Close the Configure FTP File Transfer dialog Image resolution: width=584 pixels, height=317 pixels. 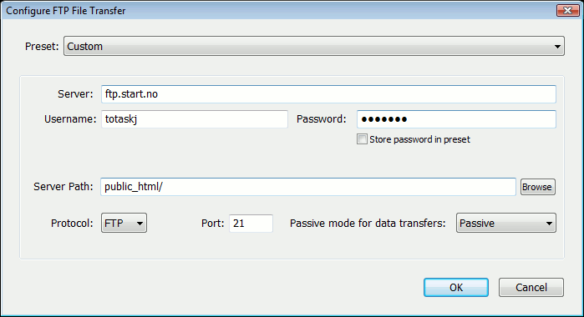pos(567,10)
